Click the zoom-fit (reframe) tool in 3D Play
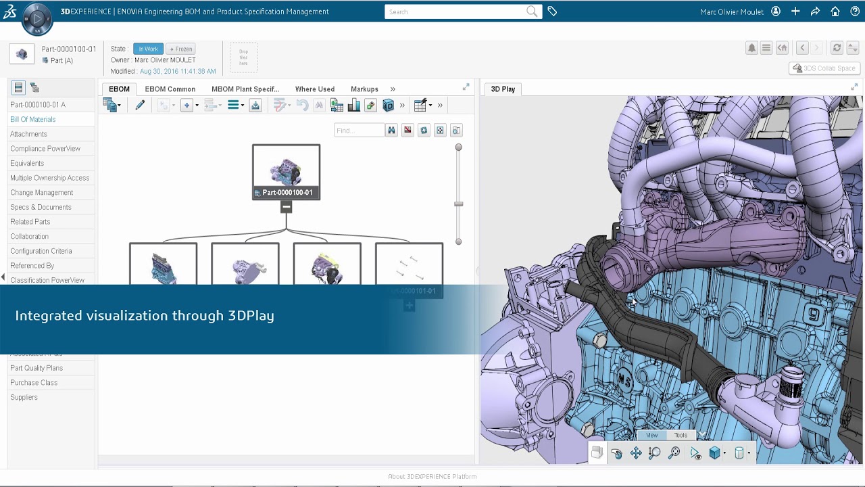The height and width of the screenshot is (487, 865). point(674,453)
